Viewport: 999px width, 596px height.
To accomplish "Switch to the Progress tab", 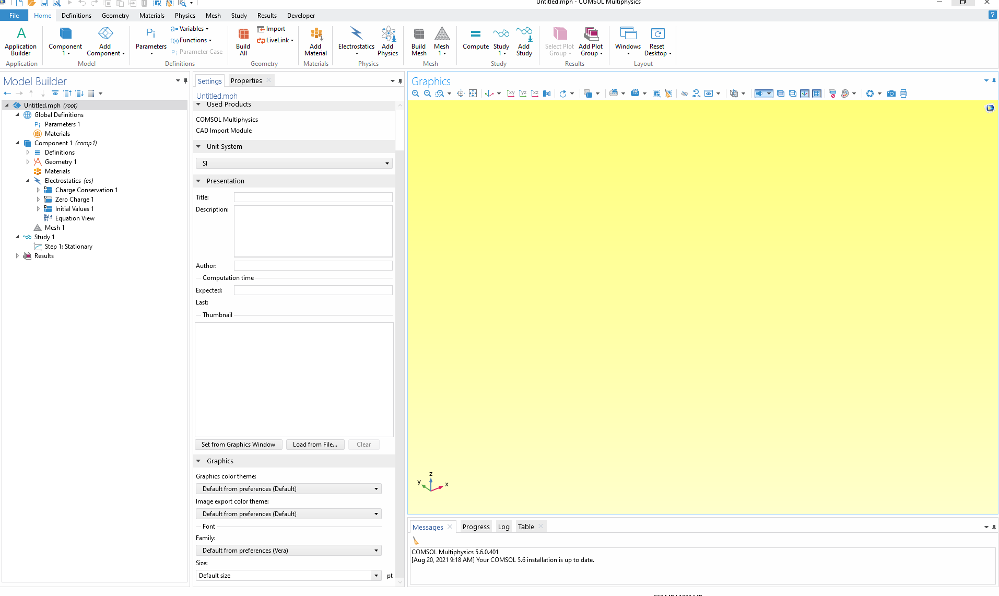I will click(476, 527).
